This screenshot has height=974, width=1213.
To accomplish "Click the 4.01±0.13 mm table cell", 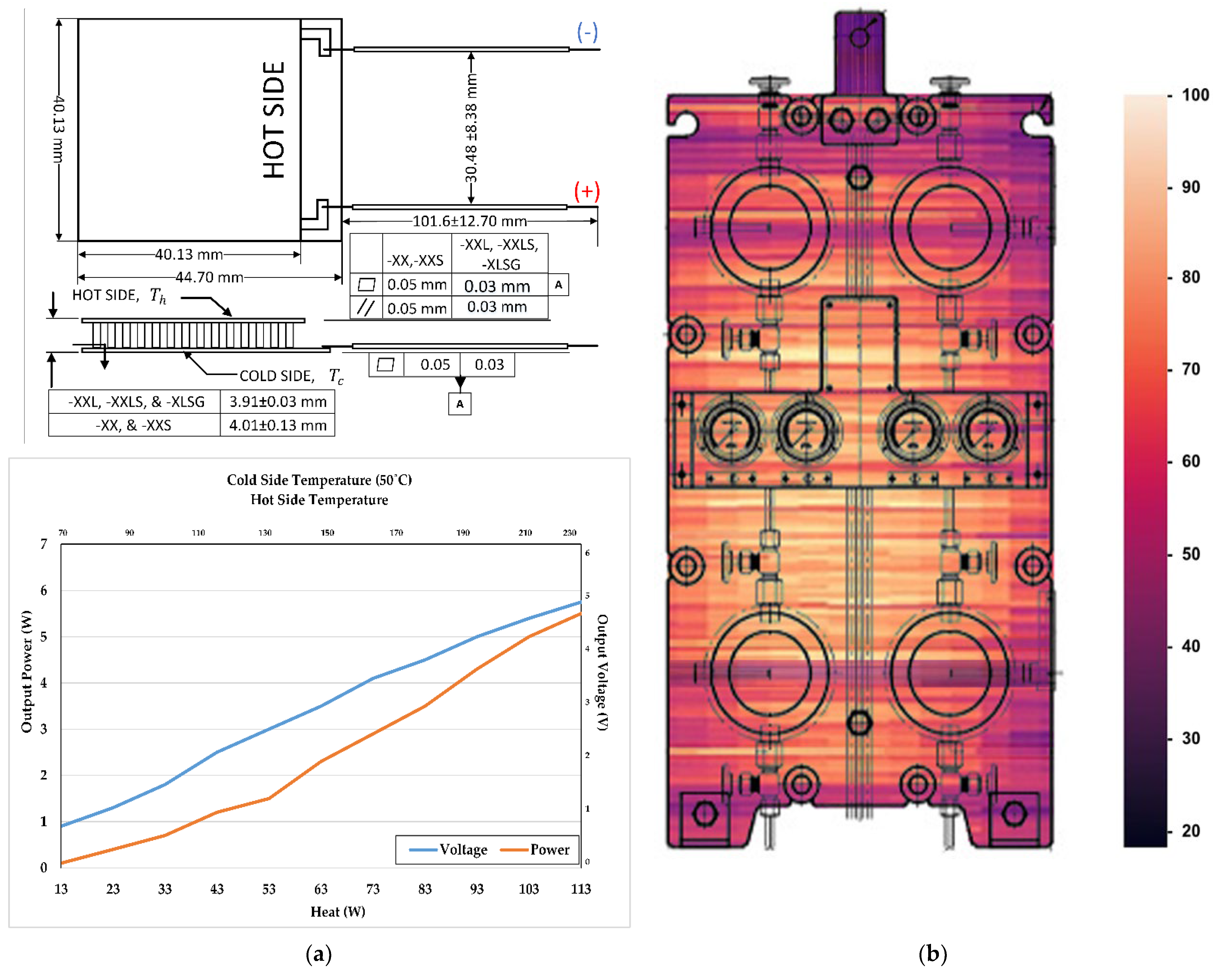I will 277,425.
